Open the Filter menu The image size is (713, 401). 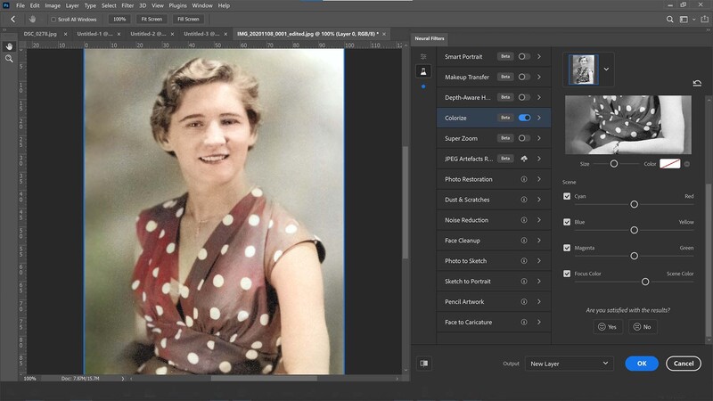click(127, 5)
